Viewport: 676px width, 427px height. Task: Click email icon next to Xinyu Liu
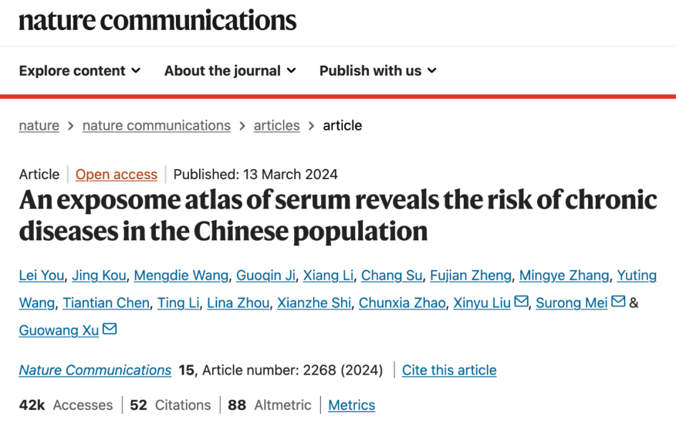(x=521, y=302)
